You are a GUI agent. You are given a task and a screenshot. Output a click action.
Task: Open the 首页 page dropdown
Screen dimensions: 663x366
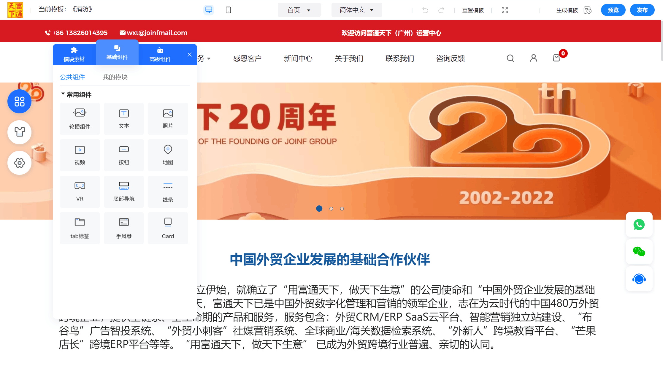point(299,10)
